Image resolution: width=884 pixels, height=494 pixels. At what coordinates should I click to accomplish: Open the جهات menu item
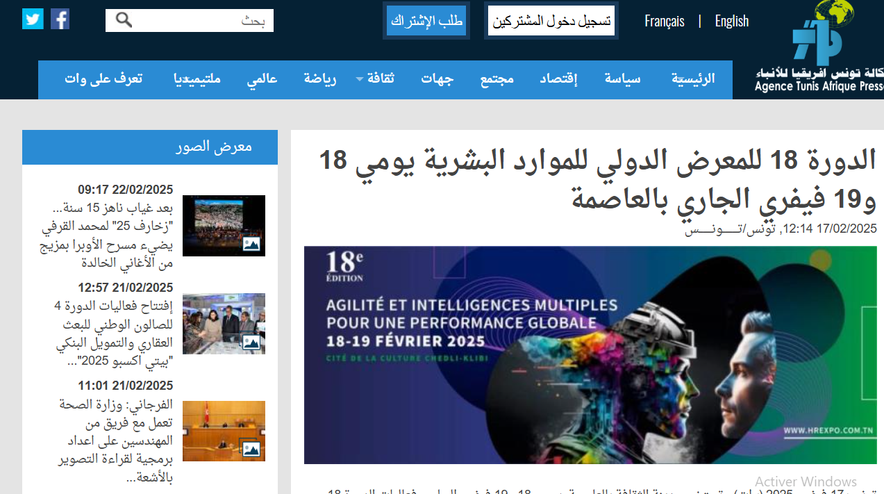point(437,79)
